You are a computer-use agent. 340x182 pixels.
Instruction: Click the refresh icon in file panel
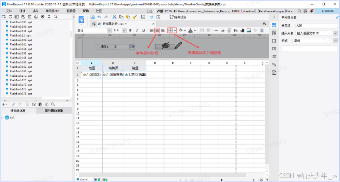click(10, 17)
